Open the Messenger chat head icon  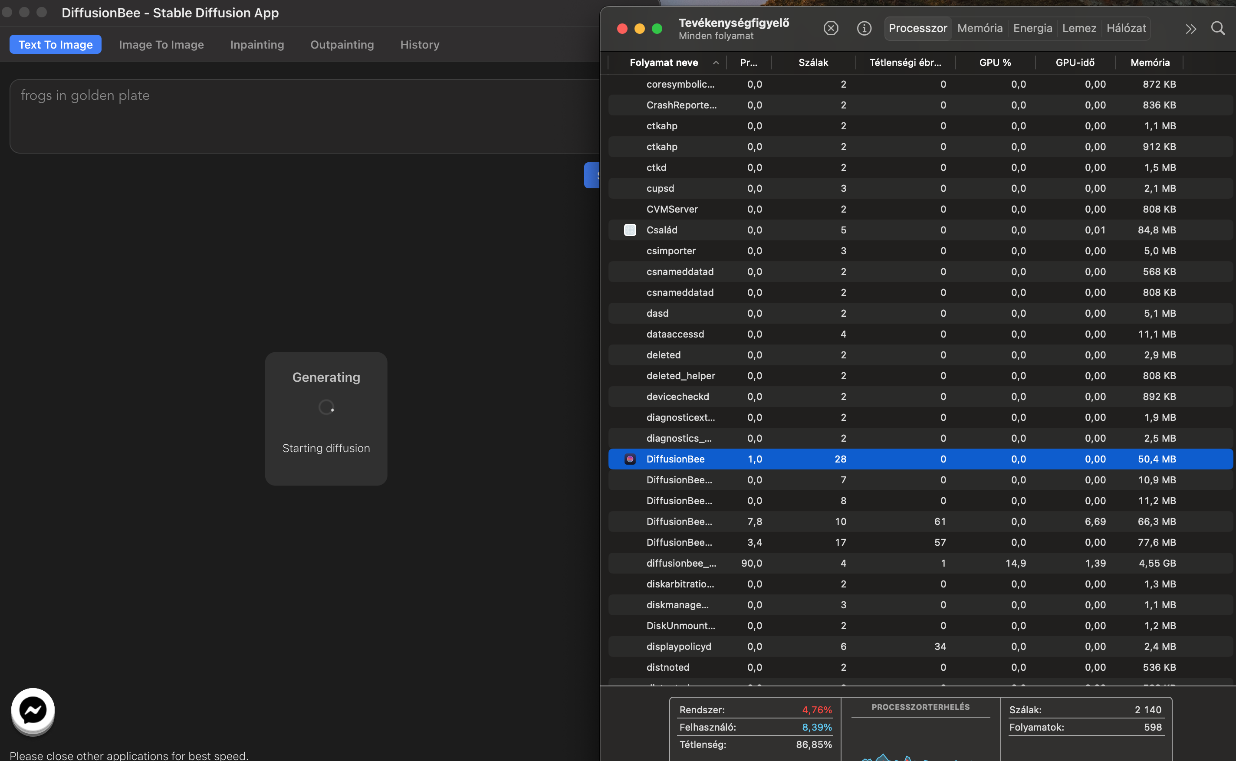pos(33,710)
